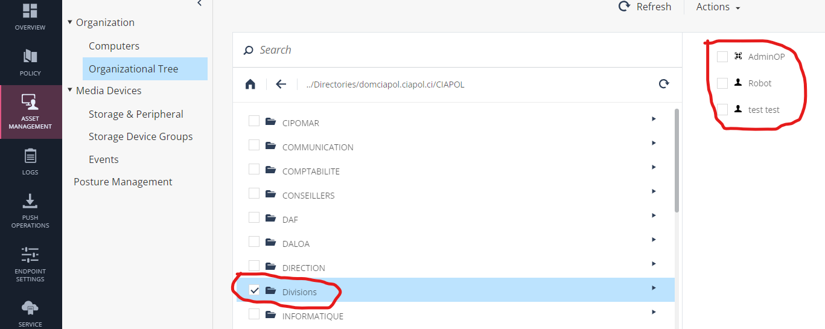This screenshot has width=825, height=329.
Task: Expand the DAF folder arrow
Action: click(x=654, y=216)
